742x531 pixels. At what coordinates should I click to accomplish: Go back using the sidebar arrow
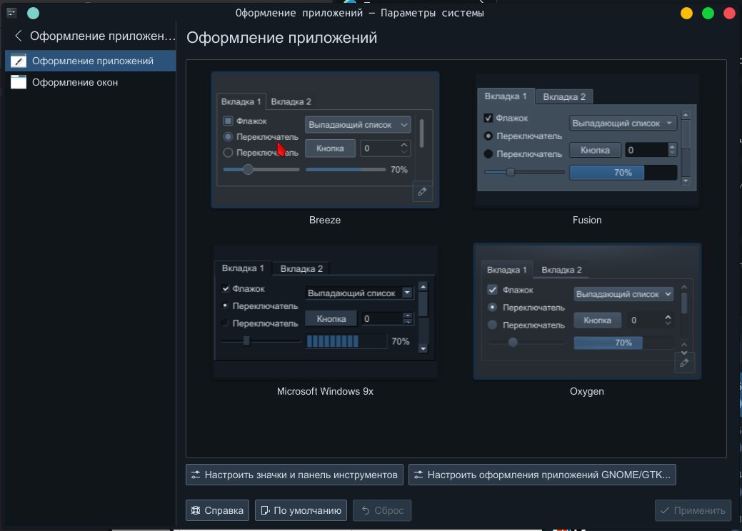[x=19, y=36]
